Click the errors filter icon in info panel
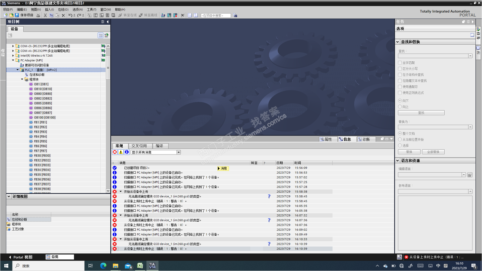482x271 pixels. [115, 152]
